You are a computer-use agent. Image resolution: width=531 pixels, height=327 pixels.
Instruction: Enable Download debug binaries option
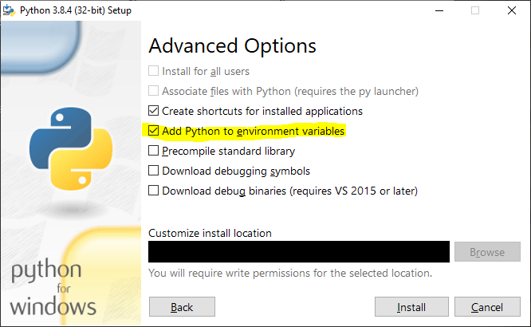[x=153, y=191]
